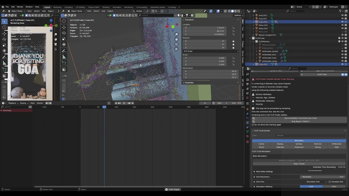Screen dimensions: 349x196
Task: Open viewport Options dropdown button
Action: 238,15
